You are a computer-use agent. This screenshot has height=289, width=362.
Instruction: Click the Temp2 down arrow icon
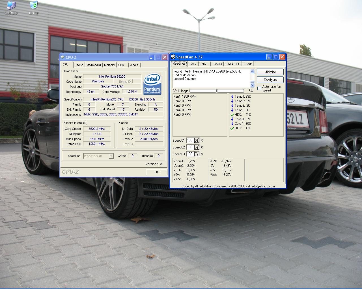[232, 101]
